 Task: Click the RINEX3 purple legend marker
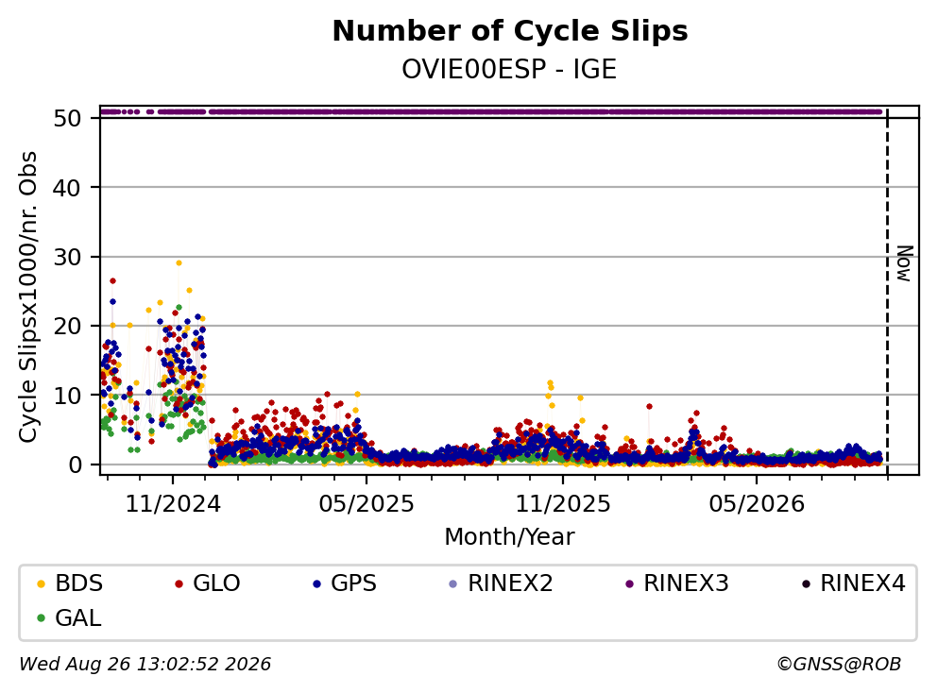point(629,583)
